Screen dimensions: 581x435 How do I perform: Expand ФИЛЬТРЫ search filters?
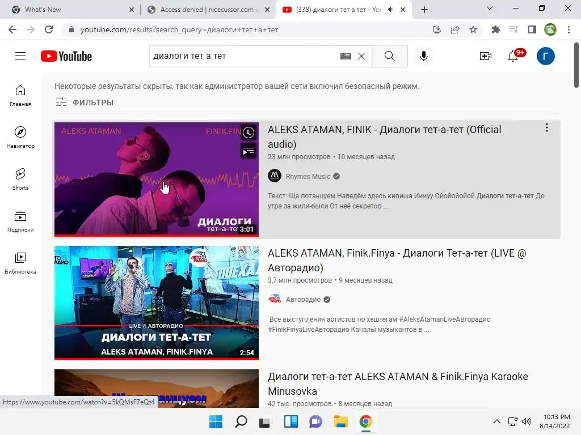coord(85,103)
